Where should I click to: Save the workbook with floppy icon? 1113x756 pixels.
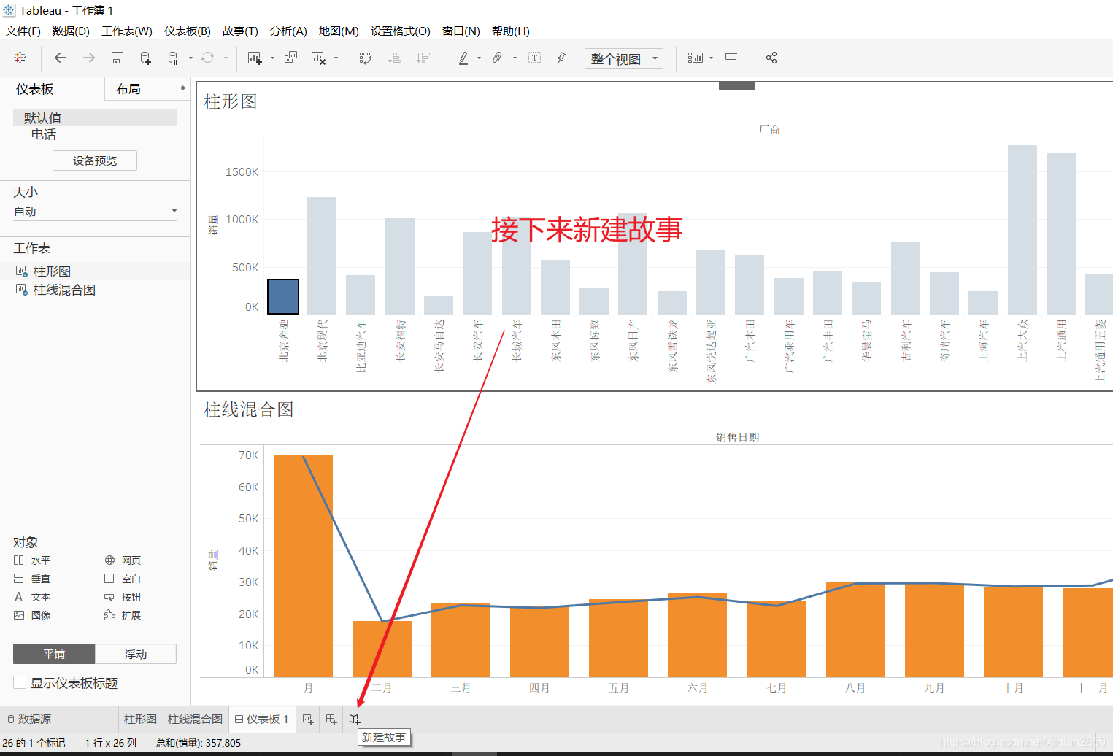pos(117,58)
